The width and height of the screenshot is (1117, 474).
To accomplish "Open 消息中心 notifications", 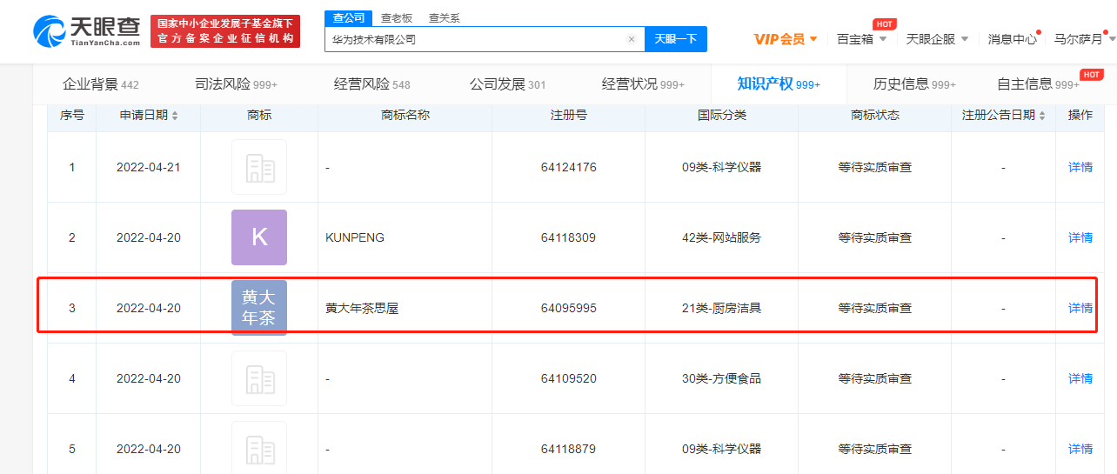I will tap(1013, 39).
